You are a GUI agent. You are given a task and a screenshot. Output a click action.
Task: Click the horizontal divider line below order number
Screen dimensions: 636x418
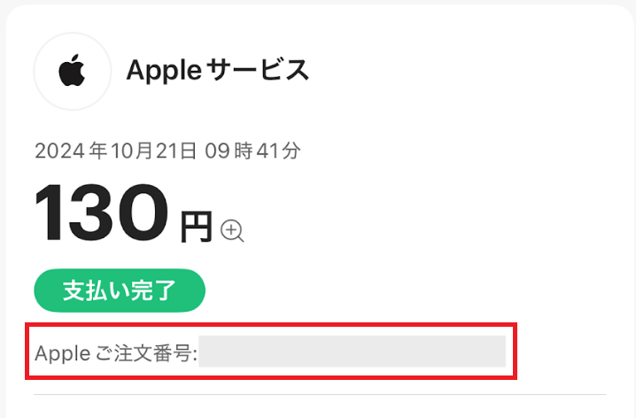point(319,394)
